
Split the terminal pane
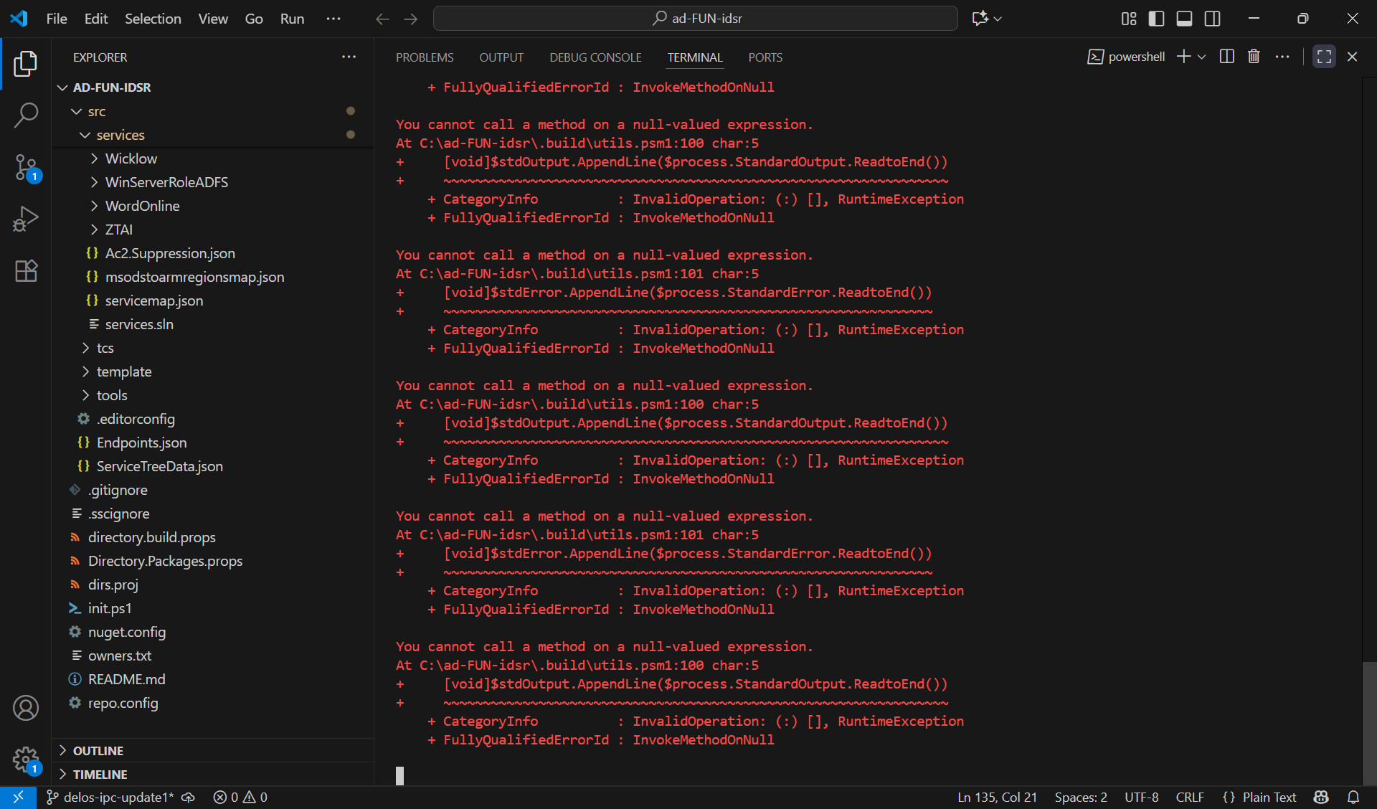(1226, 57)
